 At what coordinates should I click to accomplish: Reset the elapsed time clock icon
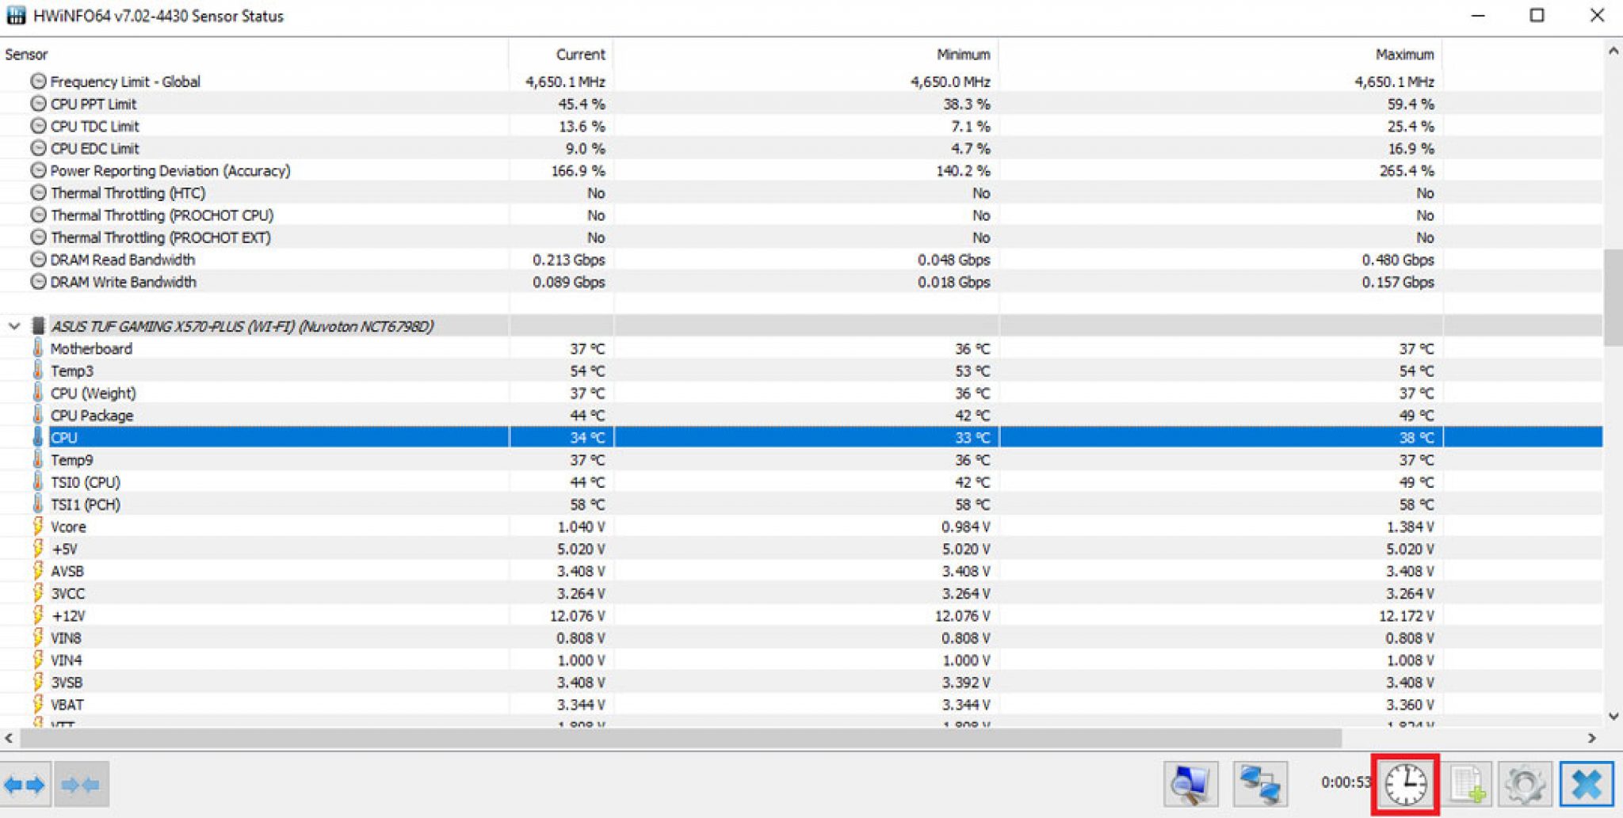pyautogui.click(x=1406, y=784)
